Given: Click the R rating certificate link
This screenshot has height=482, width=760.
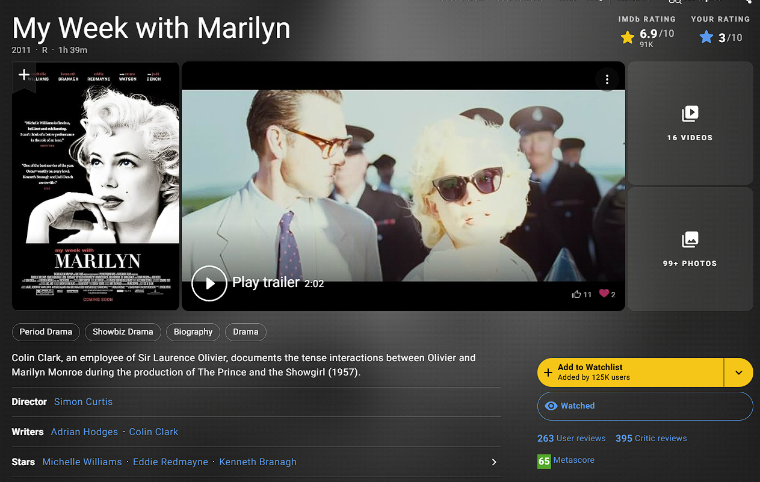Looking at the screenshot, I should point(45,50).
